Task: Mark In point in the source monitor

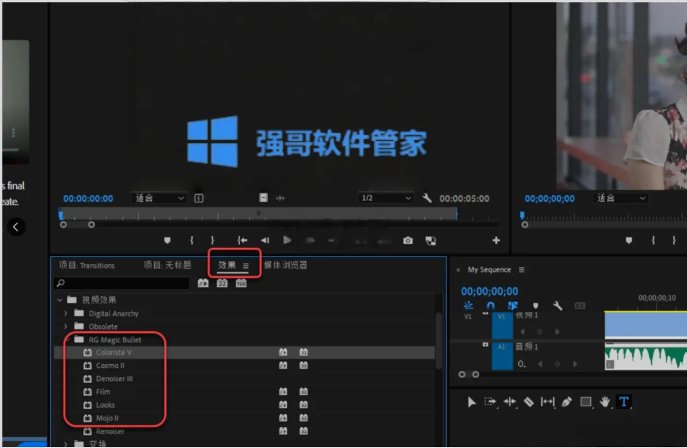Action: point(192,240)
